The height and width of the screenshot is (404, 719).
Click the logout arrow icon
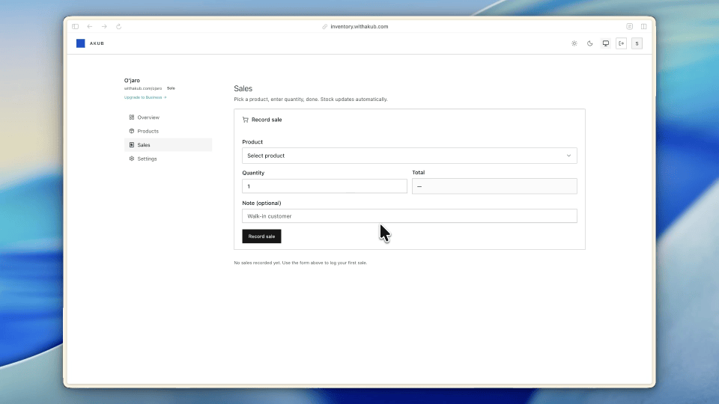[622, 43]
